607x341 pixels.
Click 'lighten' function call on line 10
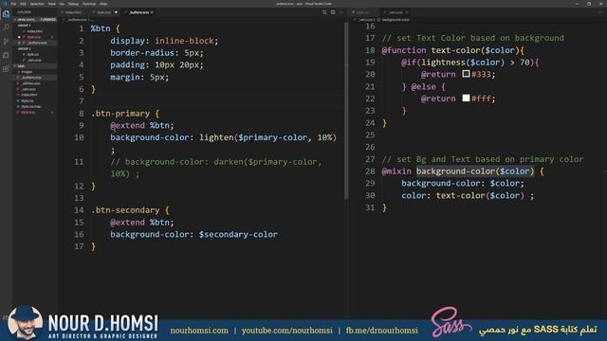(x=216, y=137)
